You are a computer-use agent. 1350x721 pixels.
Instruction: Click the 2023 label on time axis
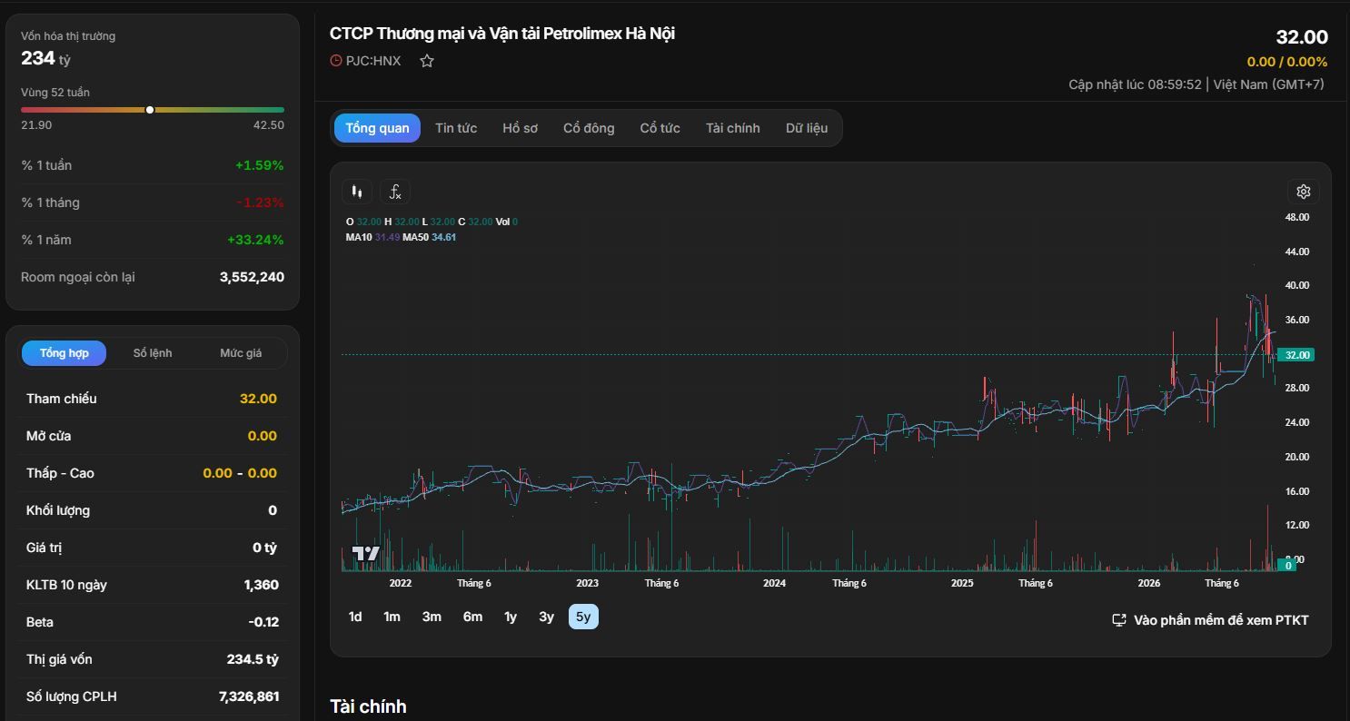(587, 583)
